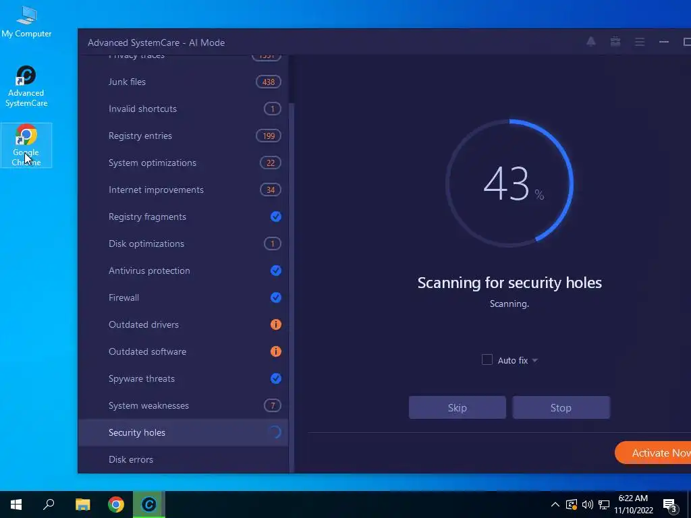Click the Skip button

click(x=458, y=407)
